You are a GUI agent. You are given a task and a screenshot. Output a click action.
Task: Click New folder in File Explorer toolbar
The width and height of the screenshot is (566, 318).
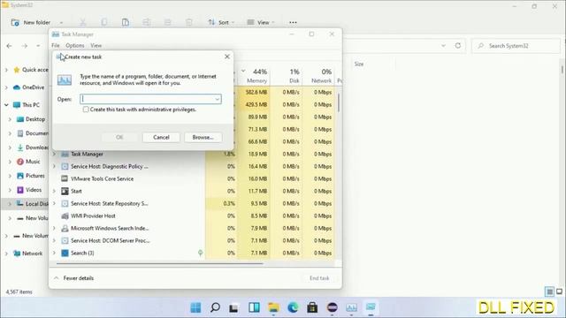click(x=31, y=22)
